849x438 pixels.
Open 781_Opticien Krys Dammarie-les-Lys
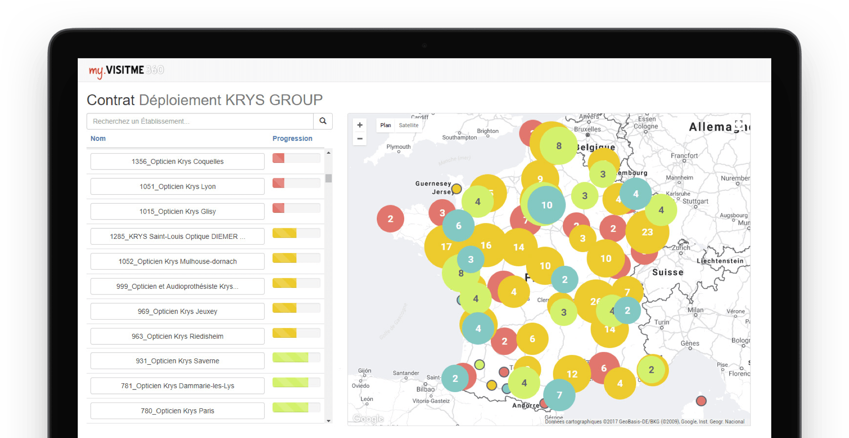[178, 385]
